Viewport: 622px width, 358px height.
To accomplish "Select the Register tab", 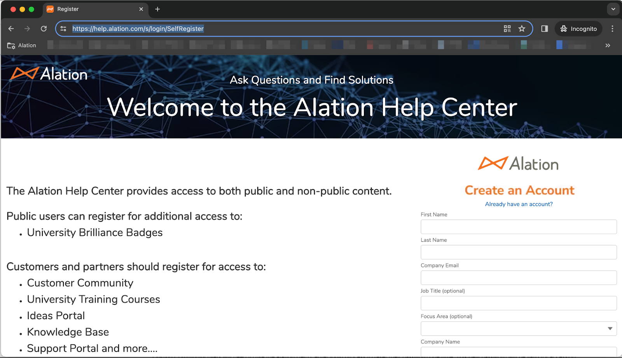I will pyautogui.click(x=95, y=9).
